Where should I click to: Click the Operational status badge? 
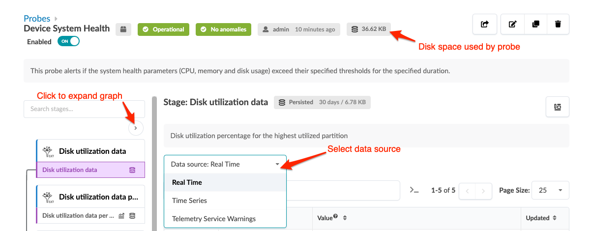click(164, 29)
